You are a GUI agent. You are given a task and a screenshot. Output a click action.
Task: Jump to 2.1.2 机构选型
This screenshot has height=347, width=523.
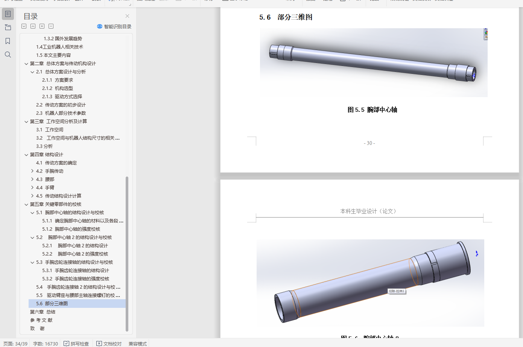pos(58,88)
